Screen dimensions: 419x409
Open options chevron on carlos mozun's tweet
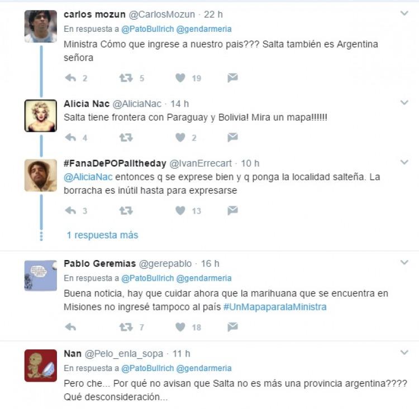coord(404,13)
